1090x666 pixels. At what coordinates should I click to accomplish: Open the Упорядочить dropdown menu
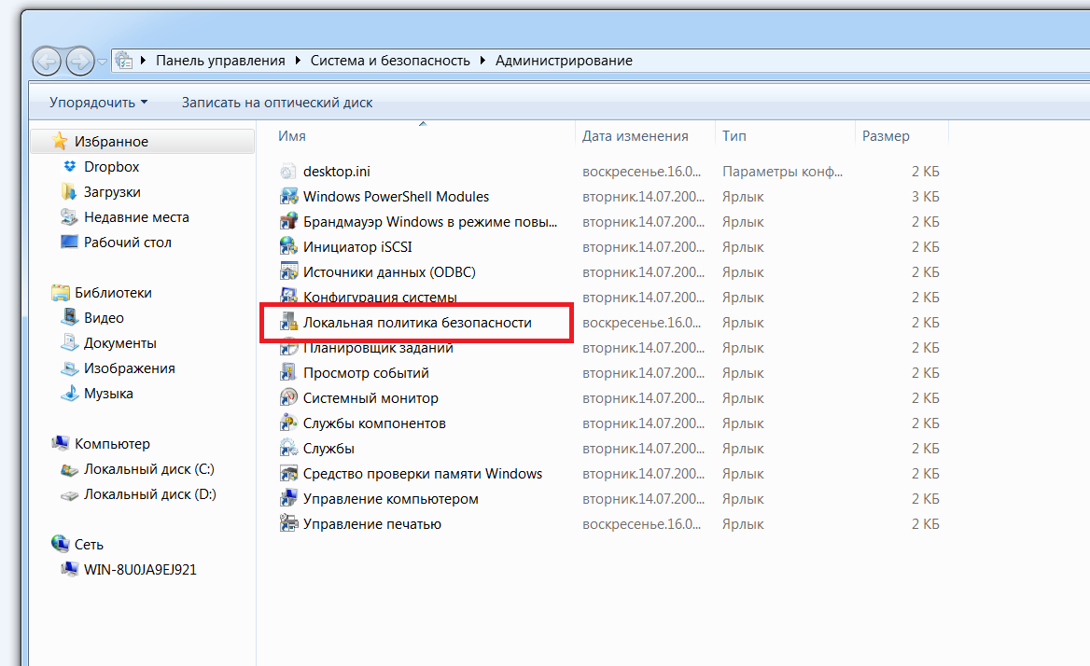tap(99, 102)
